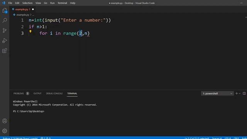Open the Explorer view in activity bar

point(5,11)
